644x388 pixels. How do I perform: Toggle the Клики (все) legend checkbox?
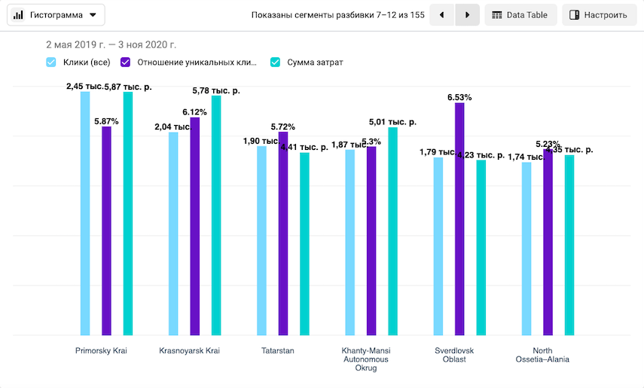point(51,63)
